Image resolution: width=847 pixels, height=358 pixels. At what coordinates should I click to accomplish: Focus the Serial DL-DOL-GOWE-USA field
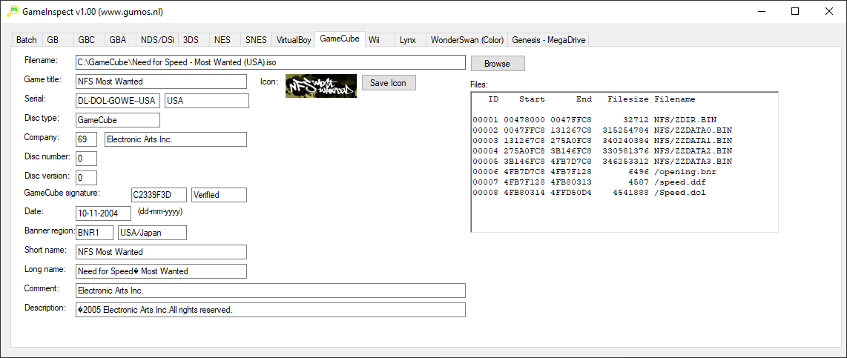117,101
